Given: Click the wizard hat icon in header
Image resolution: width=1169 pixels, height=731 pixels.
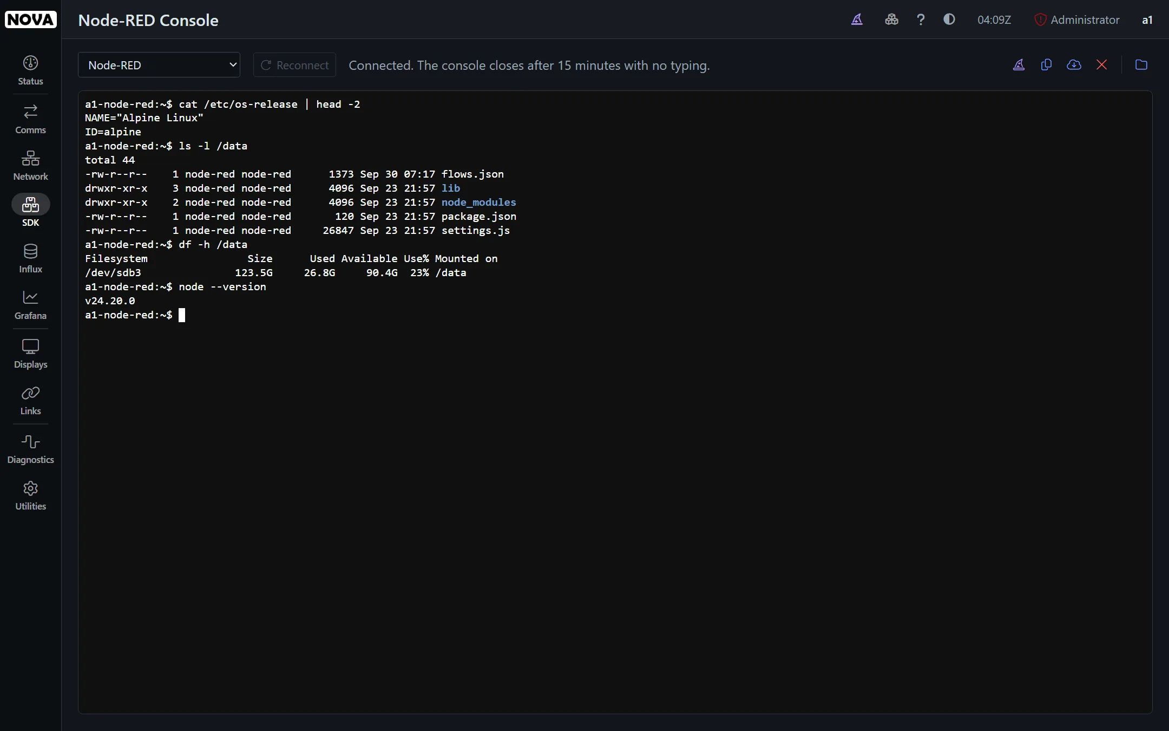Looking at the screenshot, I should pyautogui.click(x=857, y=19).
